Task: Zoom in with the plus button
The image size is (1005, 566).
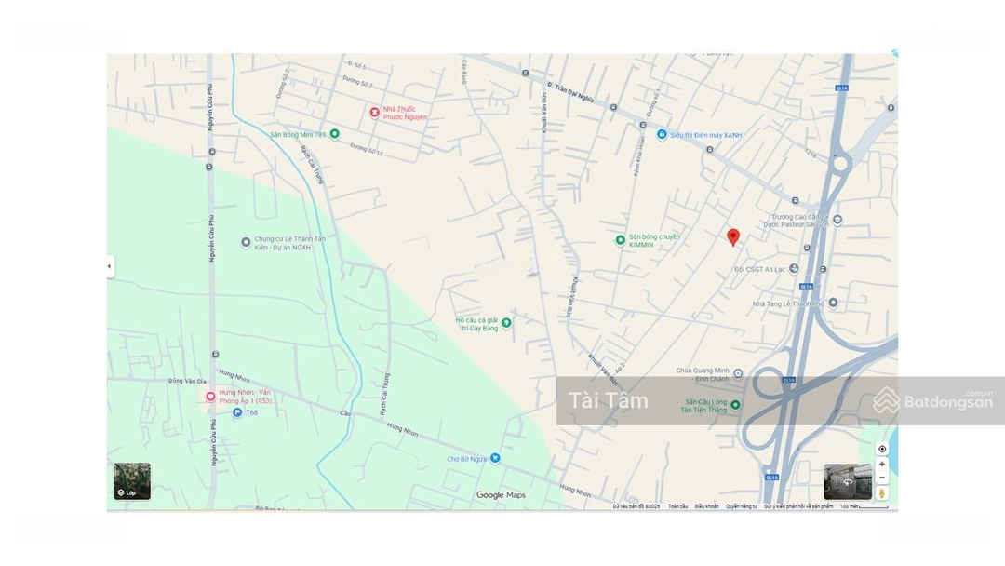Action: click(x=882, y=464)
